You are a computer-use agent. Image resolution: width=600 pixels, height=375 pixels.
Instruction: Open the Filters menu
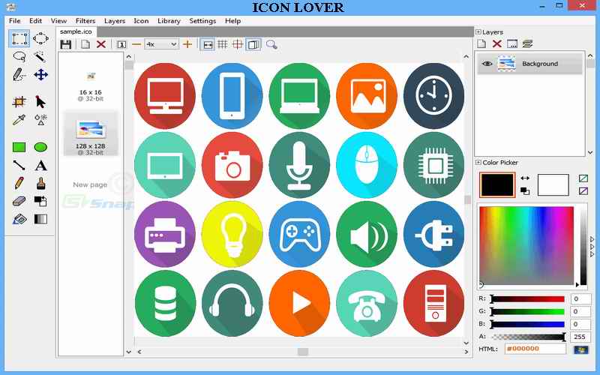[x=85, y=21]
